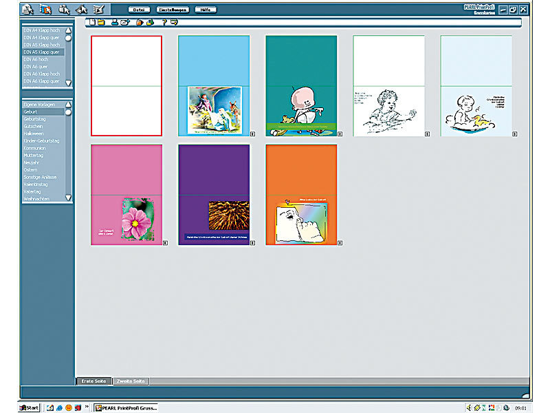
Task: Click the down arrow of the category list
Action: pos(68,198)
